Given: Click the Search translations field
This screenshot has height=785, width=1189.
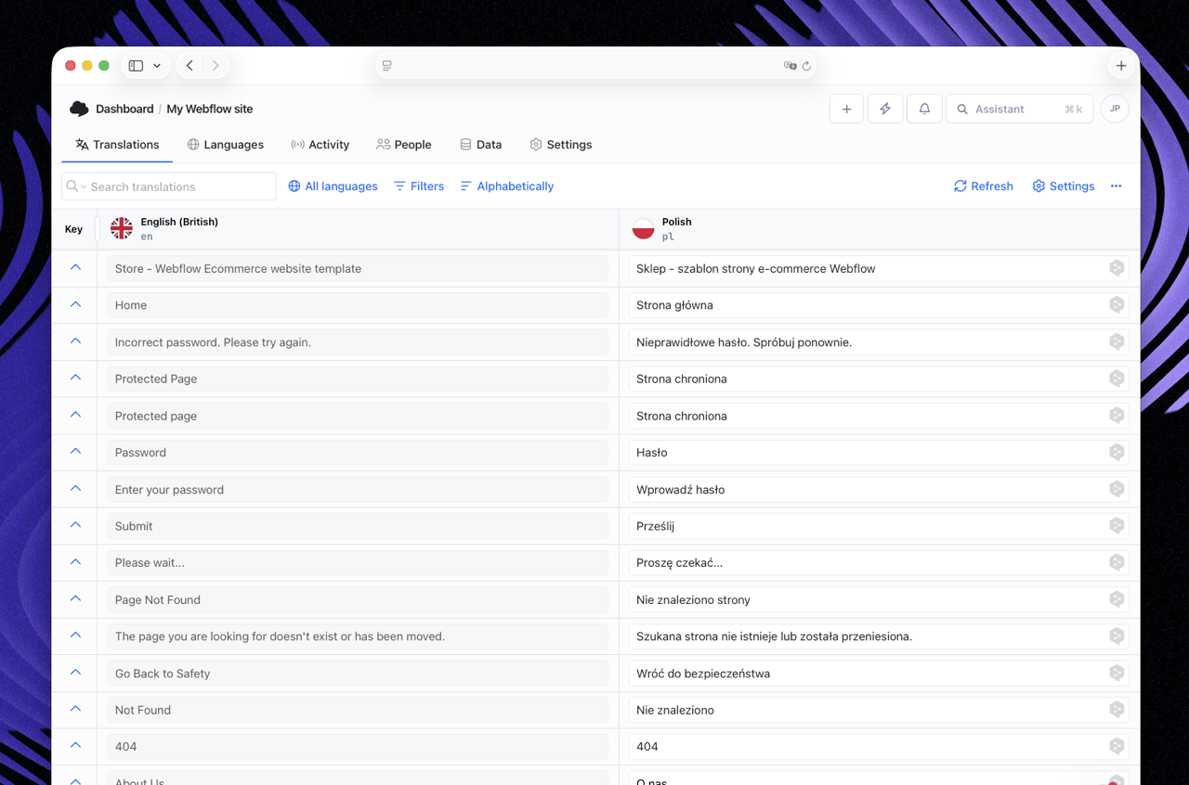Looking at the screenshot, I should point(167,186).
